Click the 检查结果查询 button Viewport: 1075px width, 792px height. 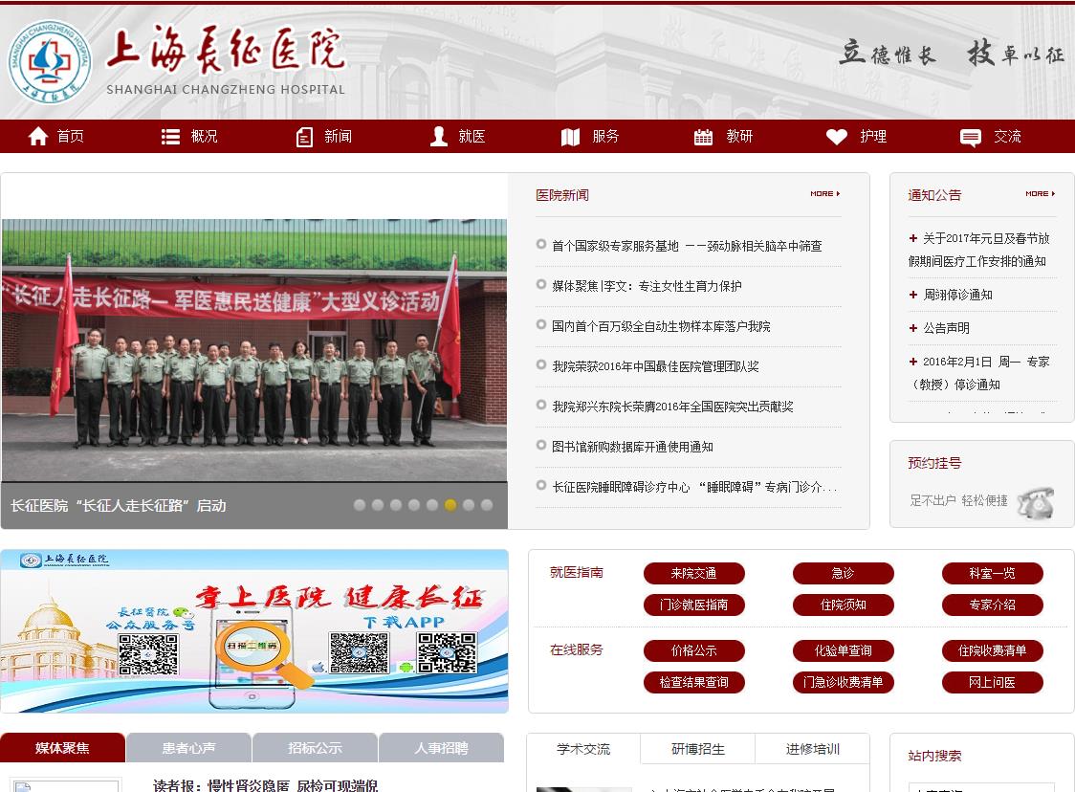(x=693, y=682)
